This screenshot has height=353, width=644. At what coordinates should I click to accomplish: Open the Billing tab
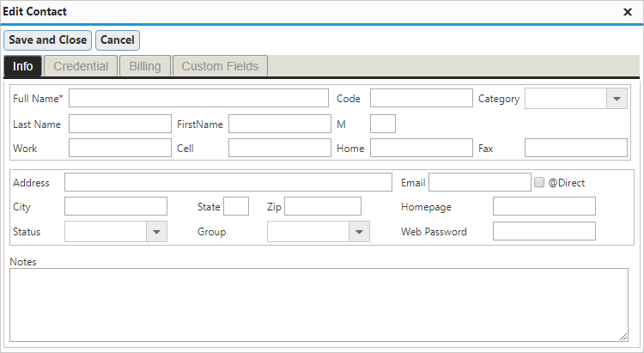click(145, 66)
